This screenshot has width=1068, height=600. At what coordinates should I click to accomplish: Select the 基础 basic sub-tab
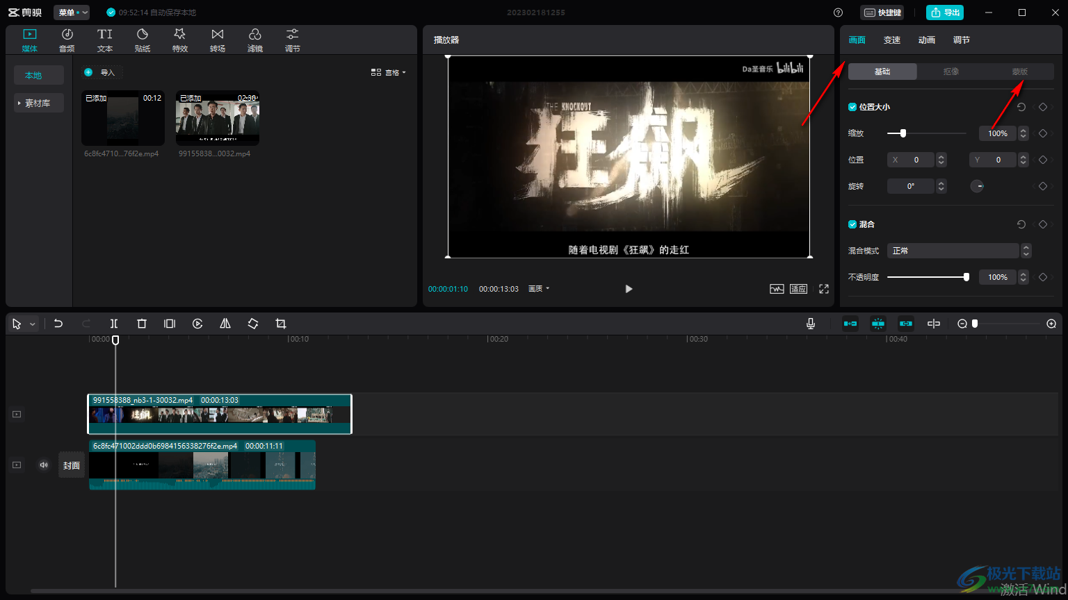tap(882, 72)
